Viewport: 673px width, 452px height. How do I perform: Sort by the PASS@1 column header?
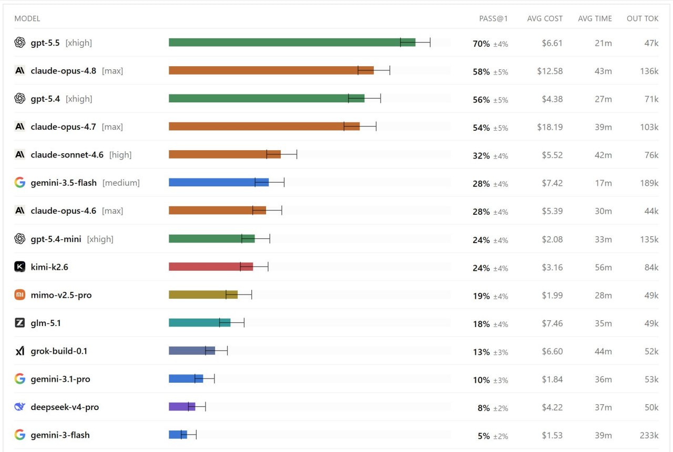493,18
